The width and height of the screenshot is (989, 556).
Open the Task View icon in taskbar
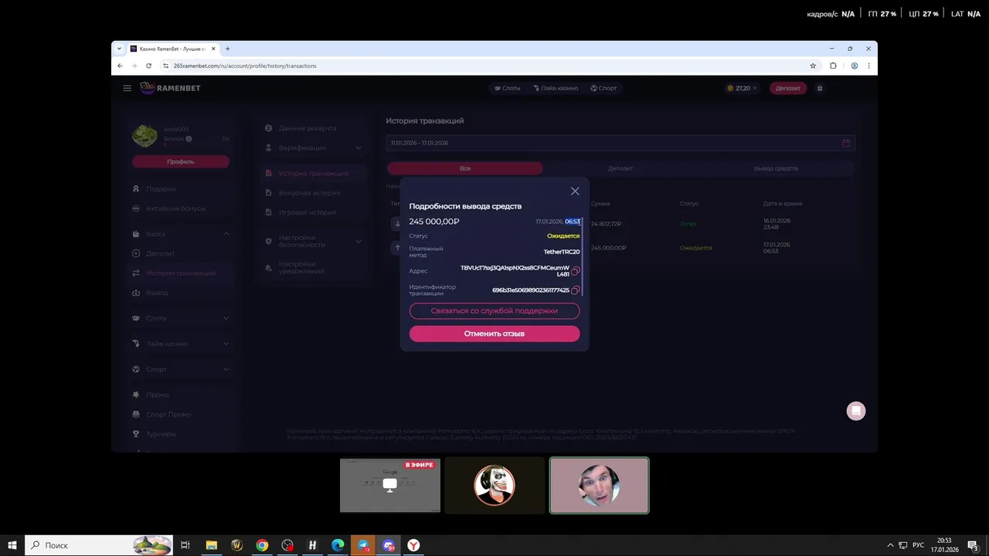(x=185, y=545)
